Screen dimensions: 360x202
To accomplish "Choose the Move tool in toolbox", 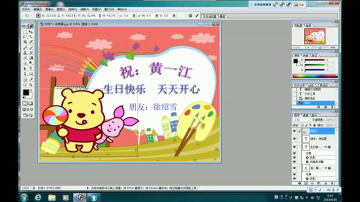I will 30,31.
